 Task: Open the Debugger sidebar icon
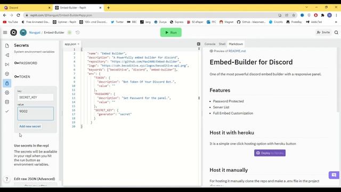coord(7,65)
